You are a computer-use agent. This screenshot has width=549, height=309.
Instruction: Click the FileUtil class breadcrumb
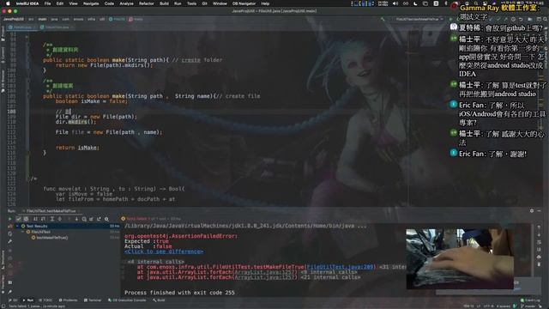pyautogui.click(x=117, y=19)
